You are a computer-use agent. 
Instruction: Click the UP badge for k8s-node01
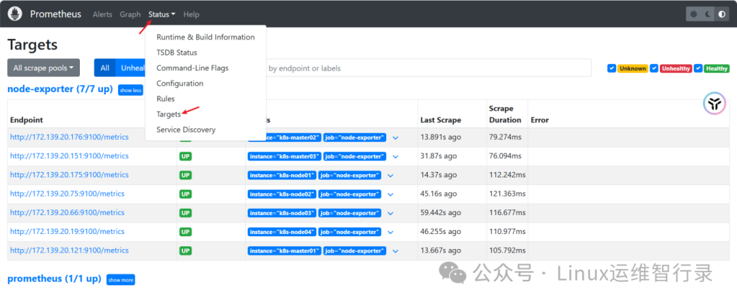(x=186, y=175)
